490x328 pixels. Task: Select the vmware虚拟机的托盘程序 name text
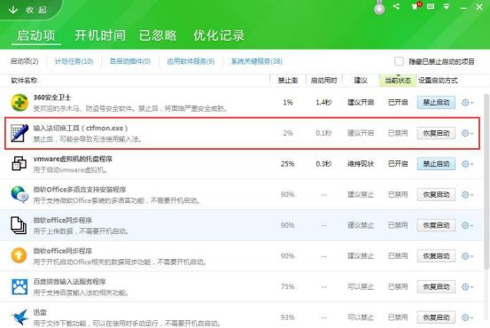click(x=73, y=159)
